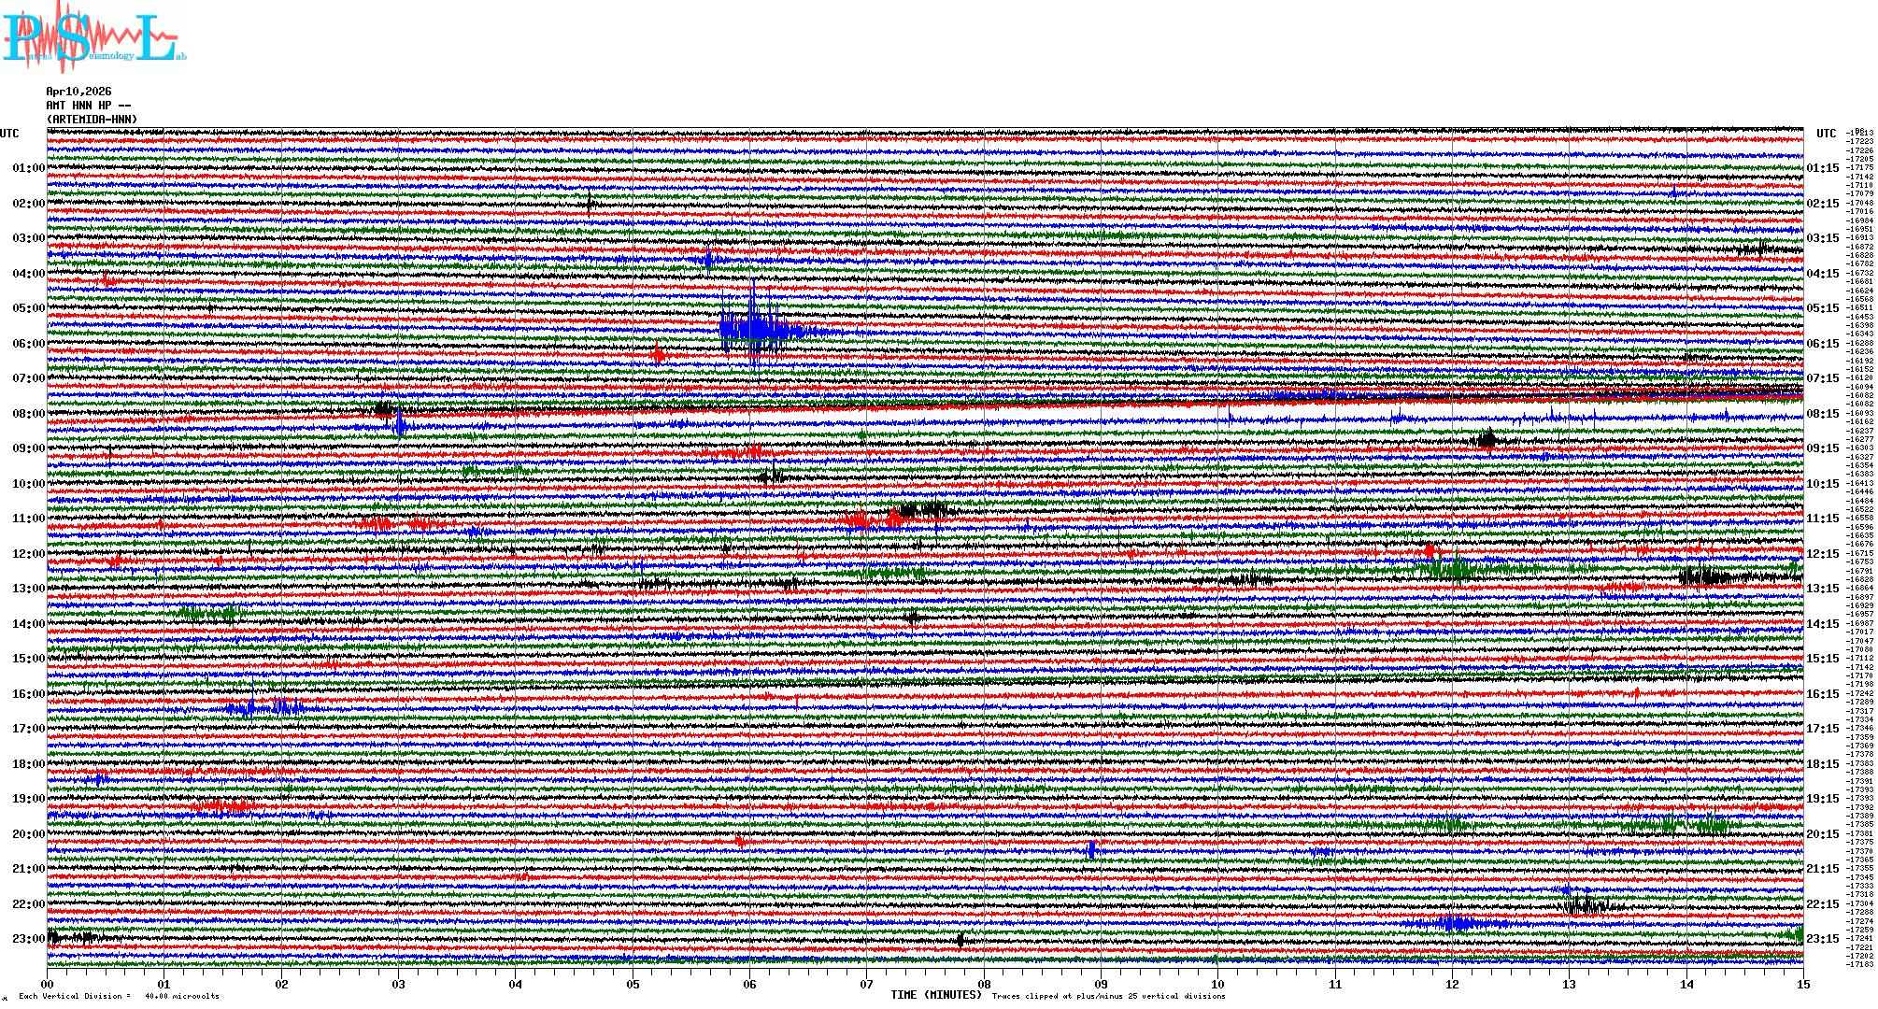Click the 16:15 UTC label on right axis
1878x1009 pixels.
tap(1822, 694)
